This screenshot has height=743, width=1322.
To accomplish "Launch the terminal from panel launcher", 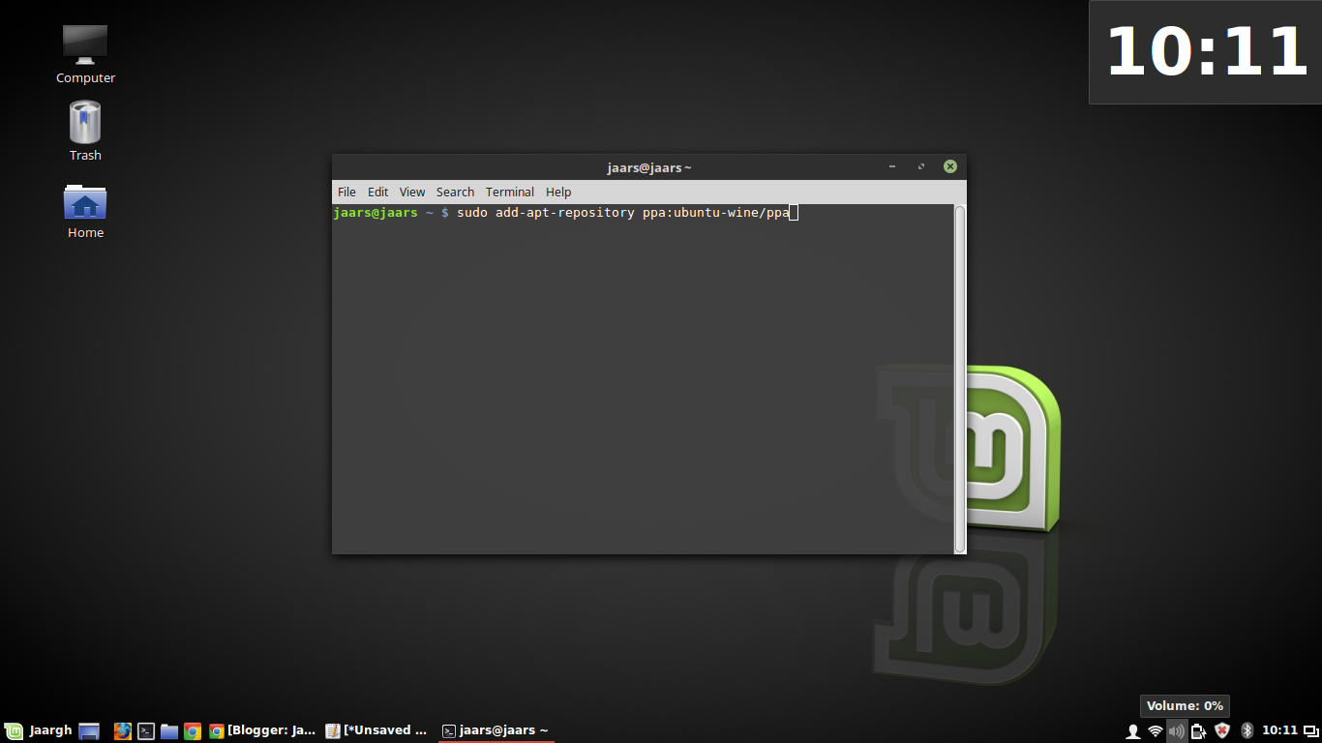I will pos(146,731).
